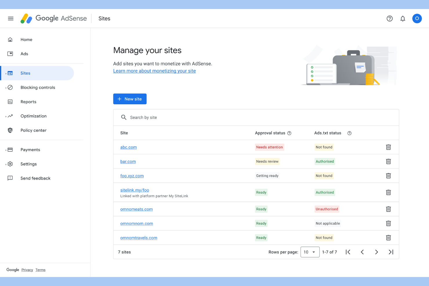Delete omnomnom.com with trash icon

pyautogui.click(x=388, y=223)
